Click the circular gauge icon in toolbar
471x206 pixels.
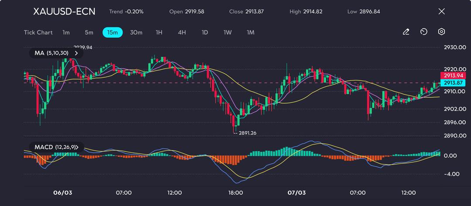(x=423, y=32)
